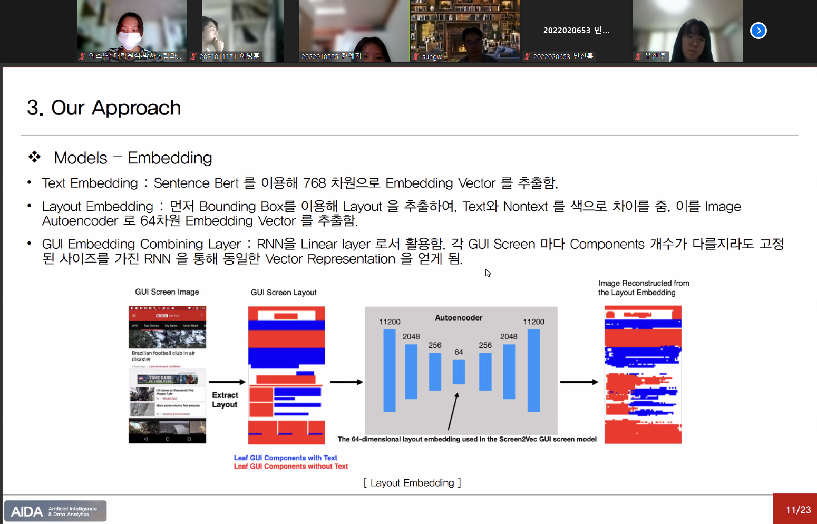
Task: Click the 'Leaf GUI Components with Text' legend
Action: tap(285, 458)
